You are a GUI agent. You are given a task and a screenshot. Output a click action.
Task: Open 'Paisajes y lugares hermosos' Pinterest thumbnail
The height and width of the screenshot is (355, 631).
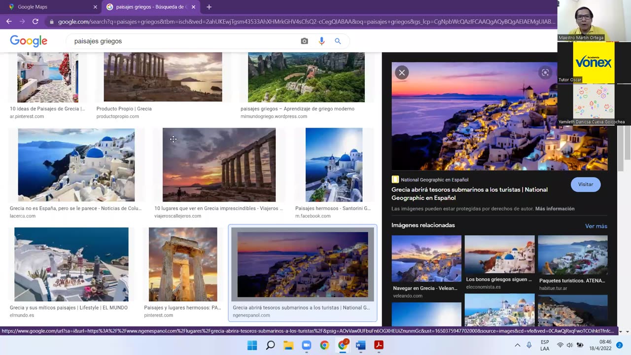click(x=183, y=264)
